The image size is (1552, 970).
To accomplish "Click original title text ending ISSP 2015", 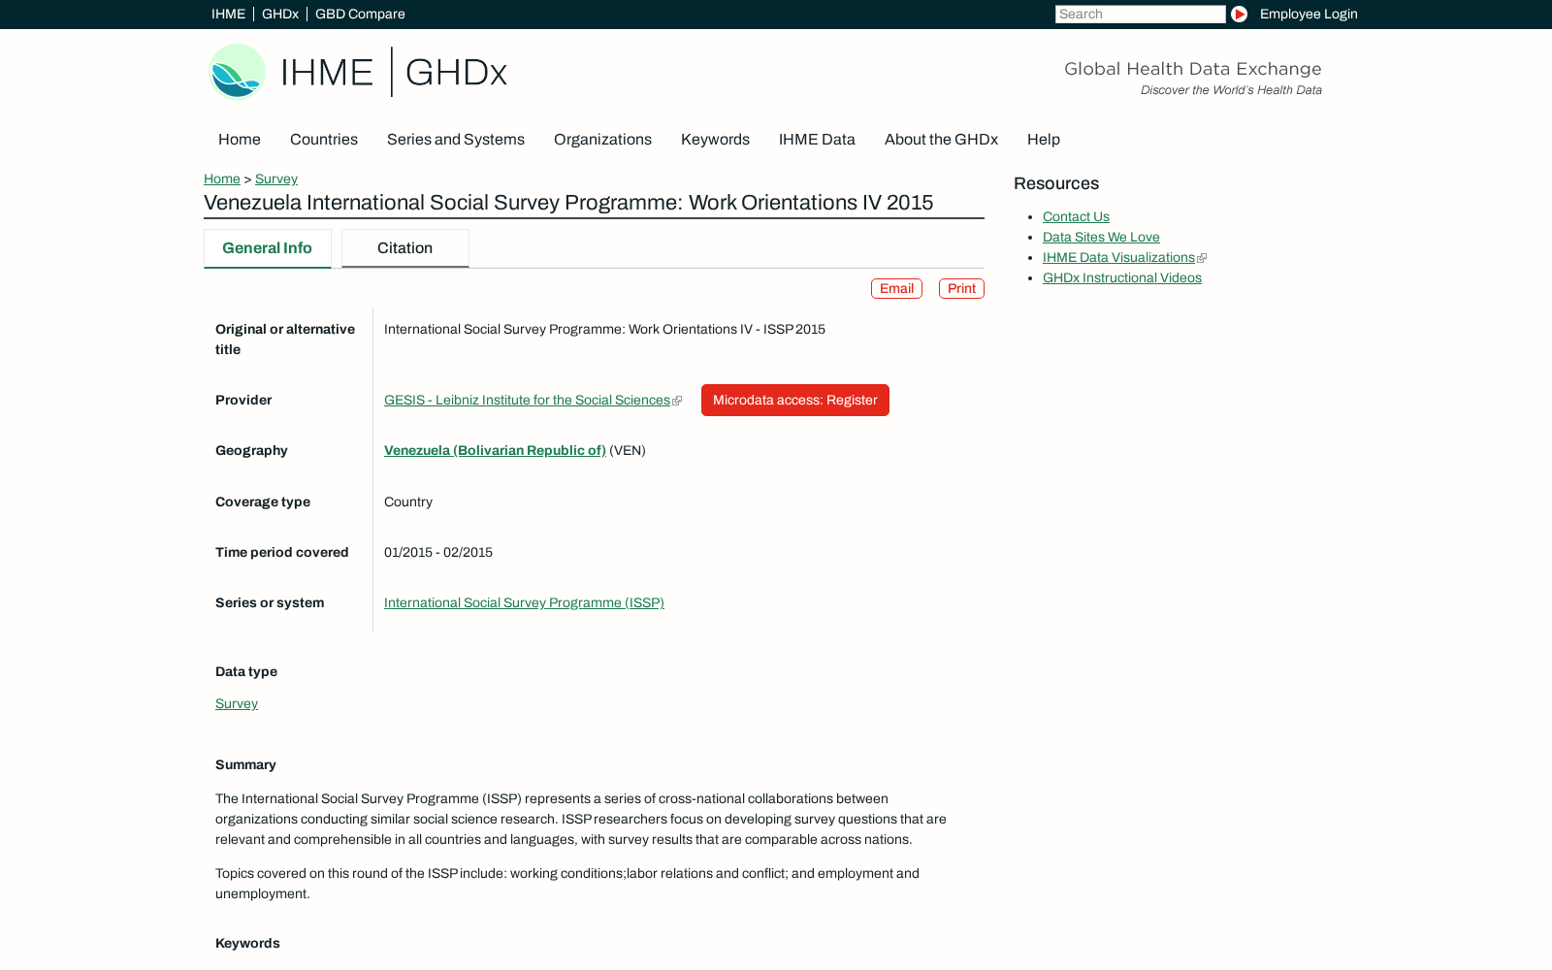I will 604,330.
